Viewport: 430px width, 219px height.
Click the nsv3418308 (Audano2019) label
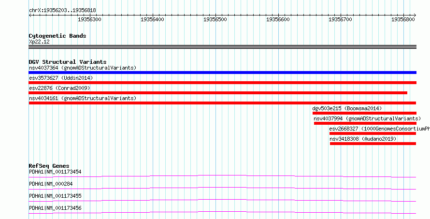[363, 139]
